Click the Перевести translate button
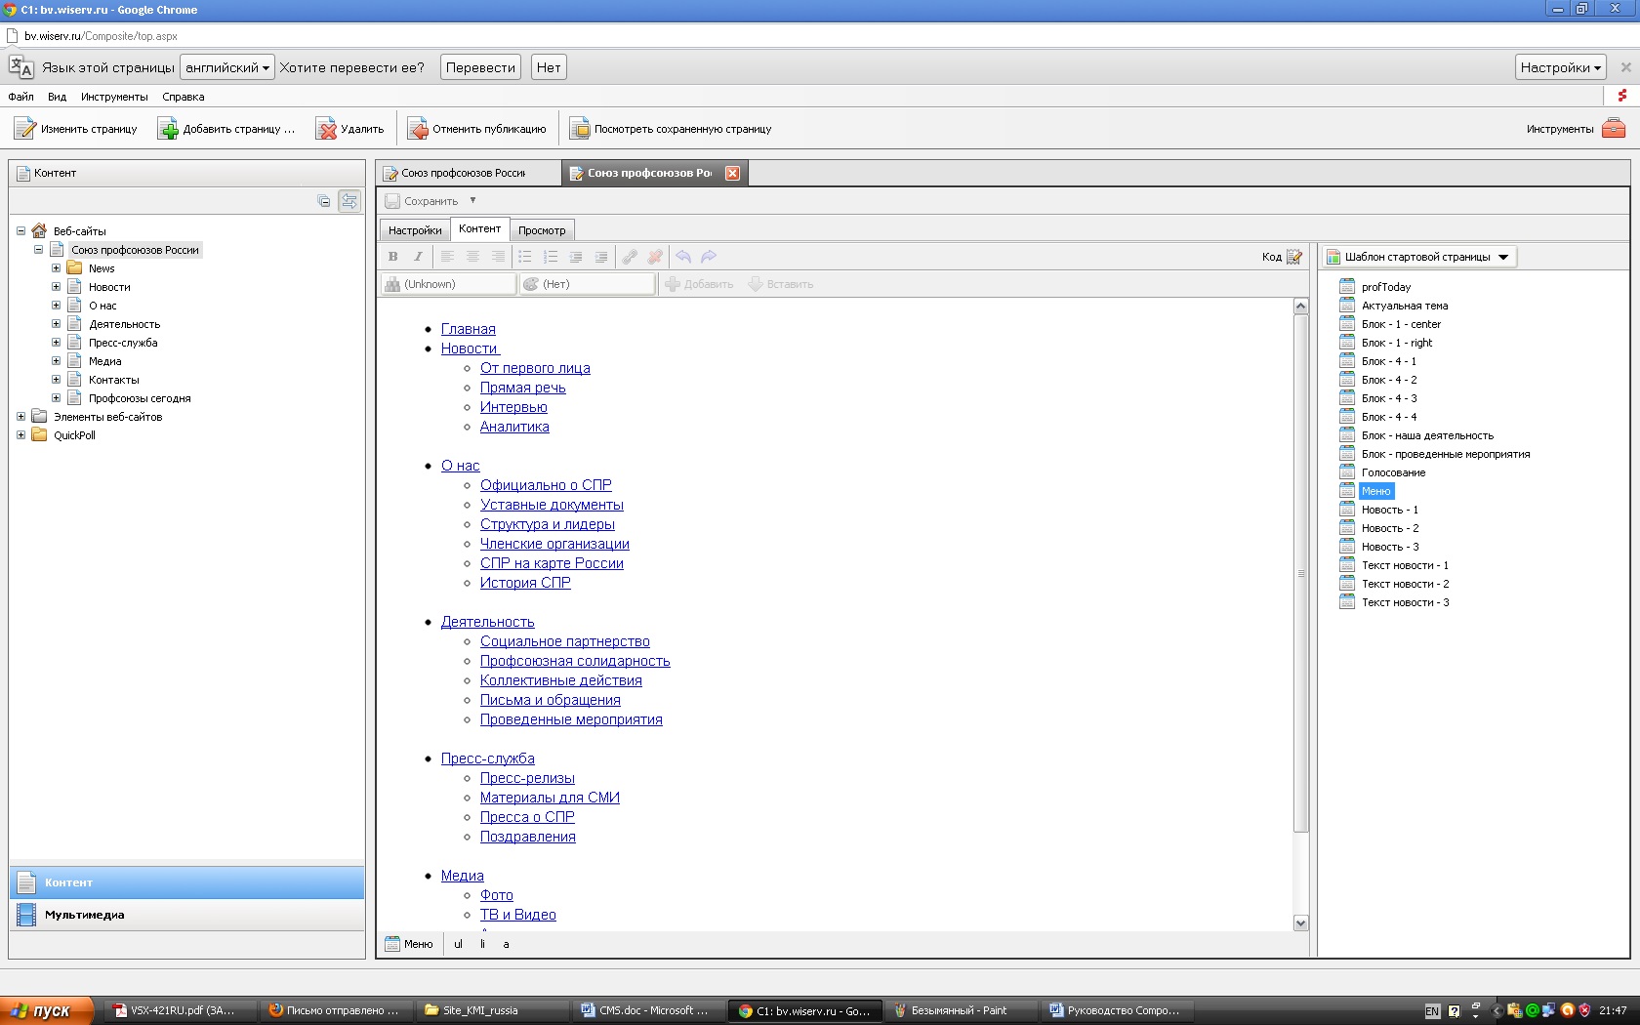This screenshot has height=1025, width=1640. pyautogui.click(x=480, y=67)
